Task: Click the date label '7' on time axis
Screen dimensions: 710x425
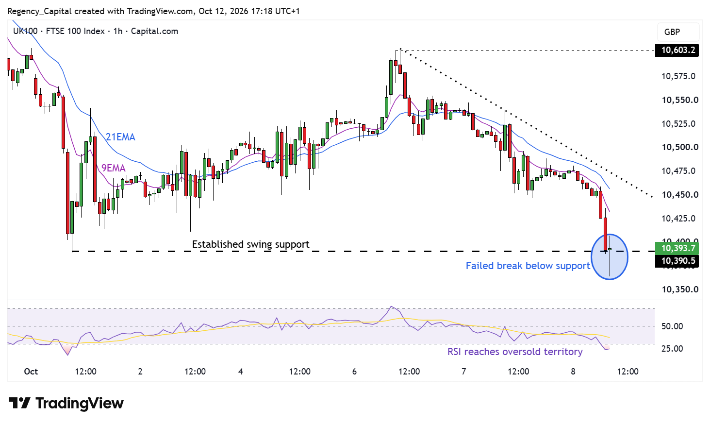Action: 463,372
